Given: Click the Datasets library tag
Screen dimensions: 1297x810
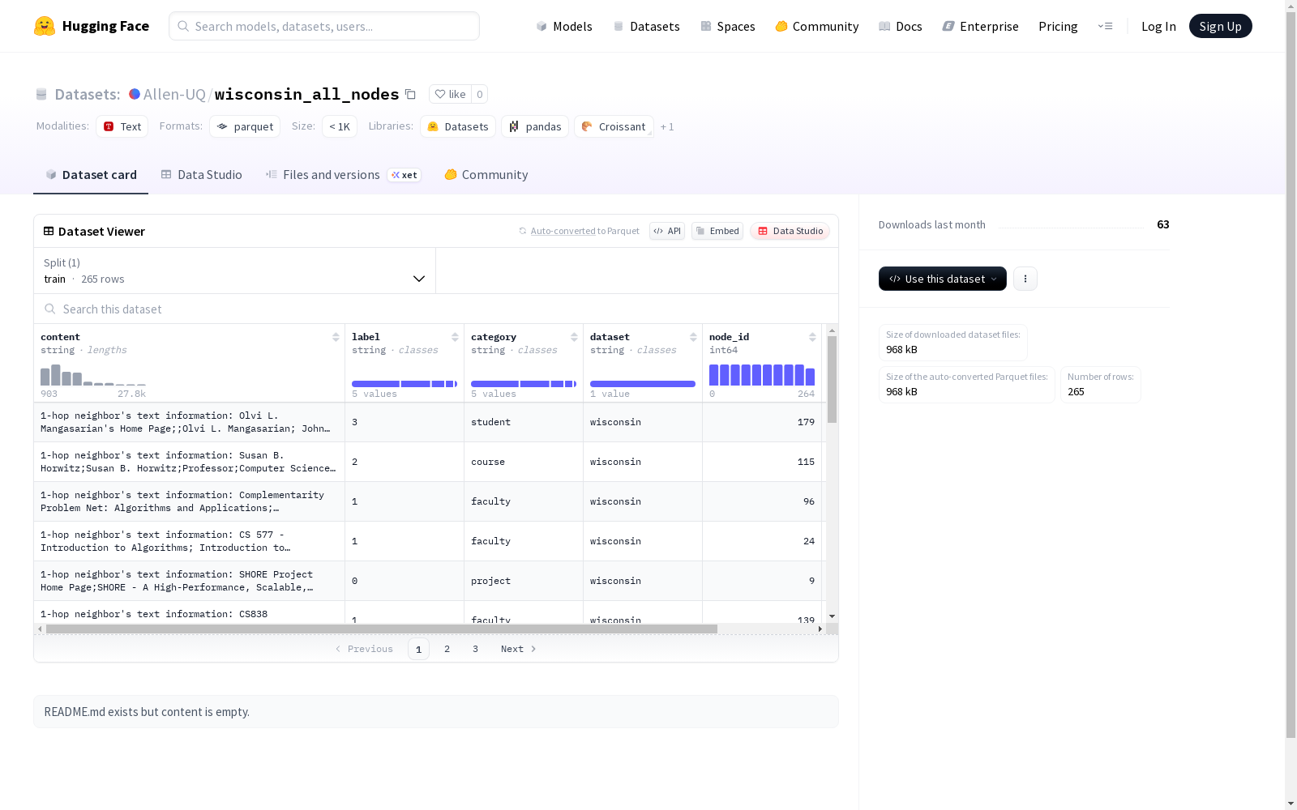Looking at the screenshot, I should 458,126.
